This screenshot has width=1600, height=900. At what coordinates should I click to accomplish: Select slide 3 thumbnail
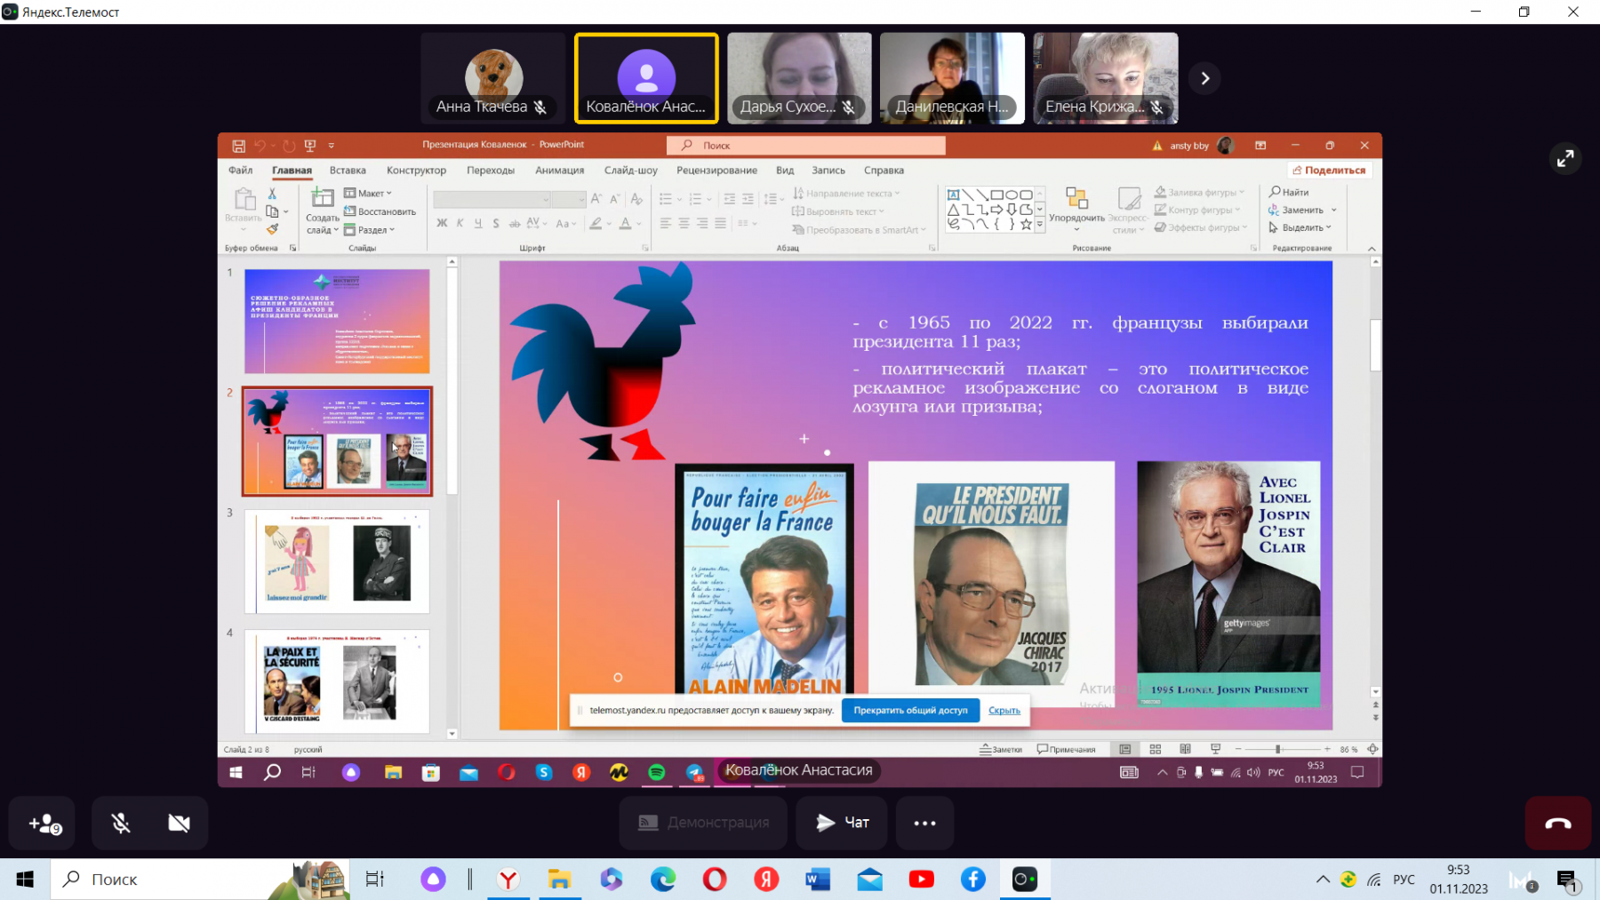337,562
